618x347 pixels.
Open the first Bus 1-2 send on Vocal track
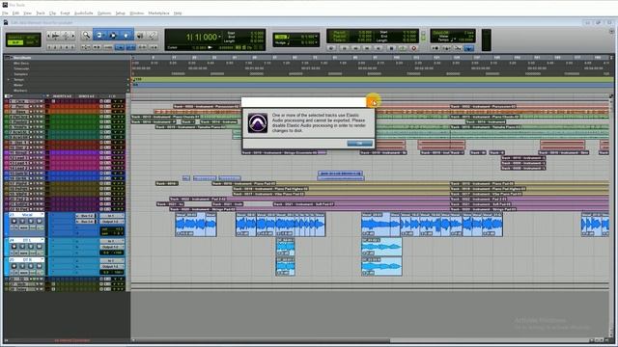pyautogui.click(x=86, y=216)
